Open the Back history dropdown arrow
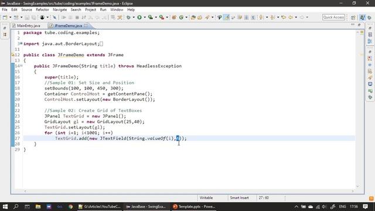375x211 pixels. (296, 17)
